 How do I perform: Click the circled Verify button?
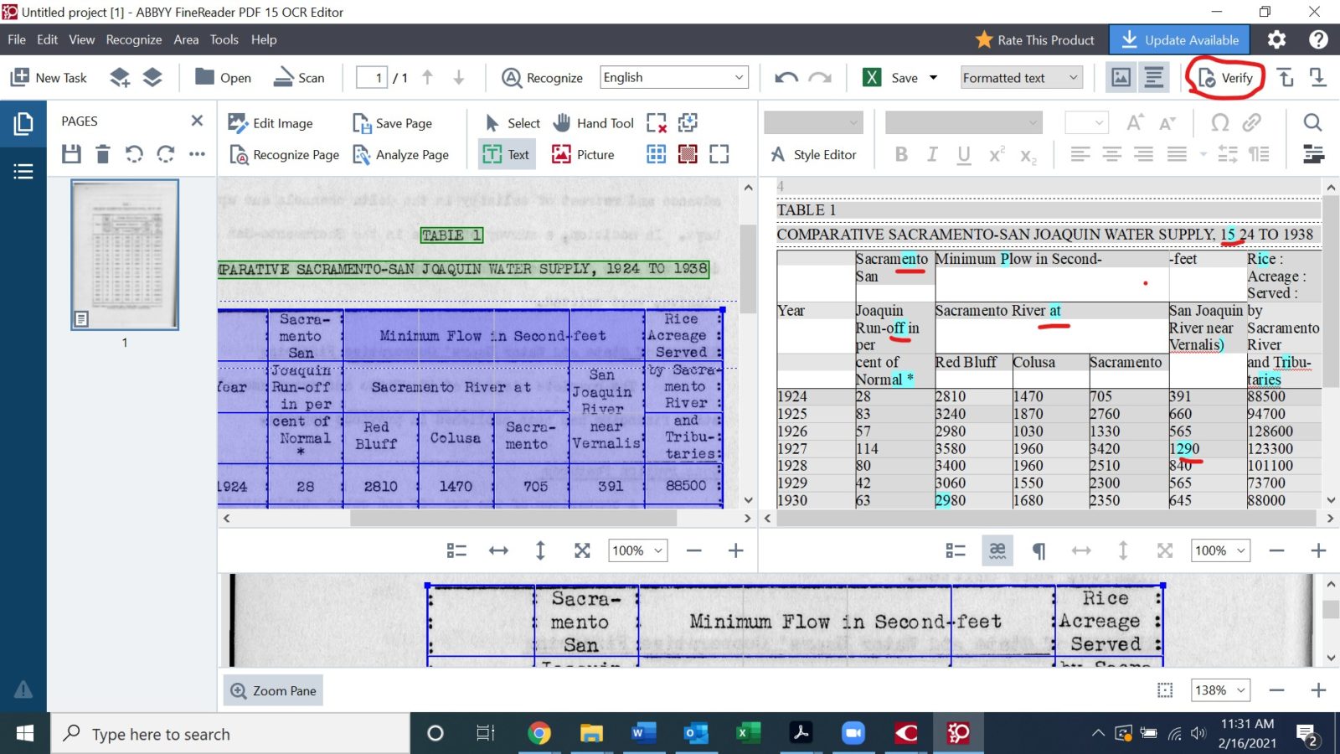pyautogui.click(x=1225, y=77)
